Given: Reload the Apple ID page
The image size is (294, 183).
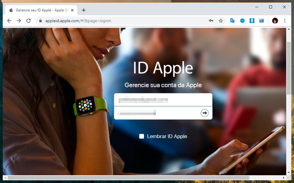Looking at the screenshot, I should click(28, 21).
